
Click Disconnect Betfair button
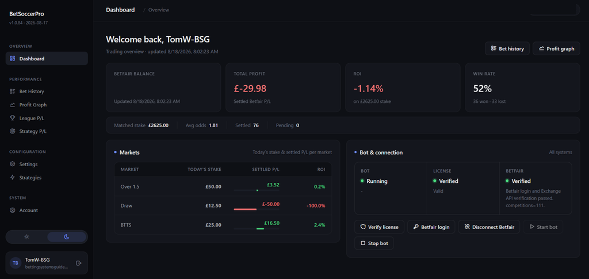click(489, 227)
